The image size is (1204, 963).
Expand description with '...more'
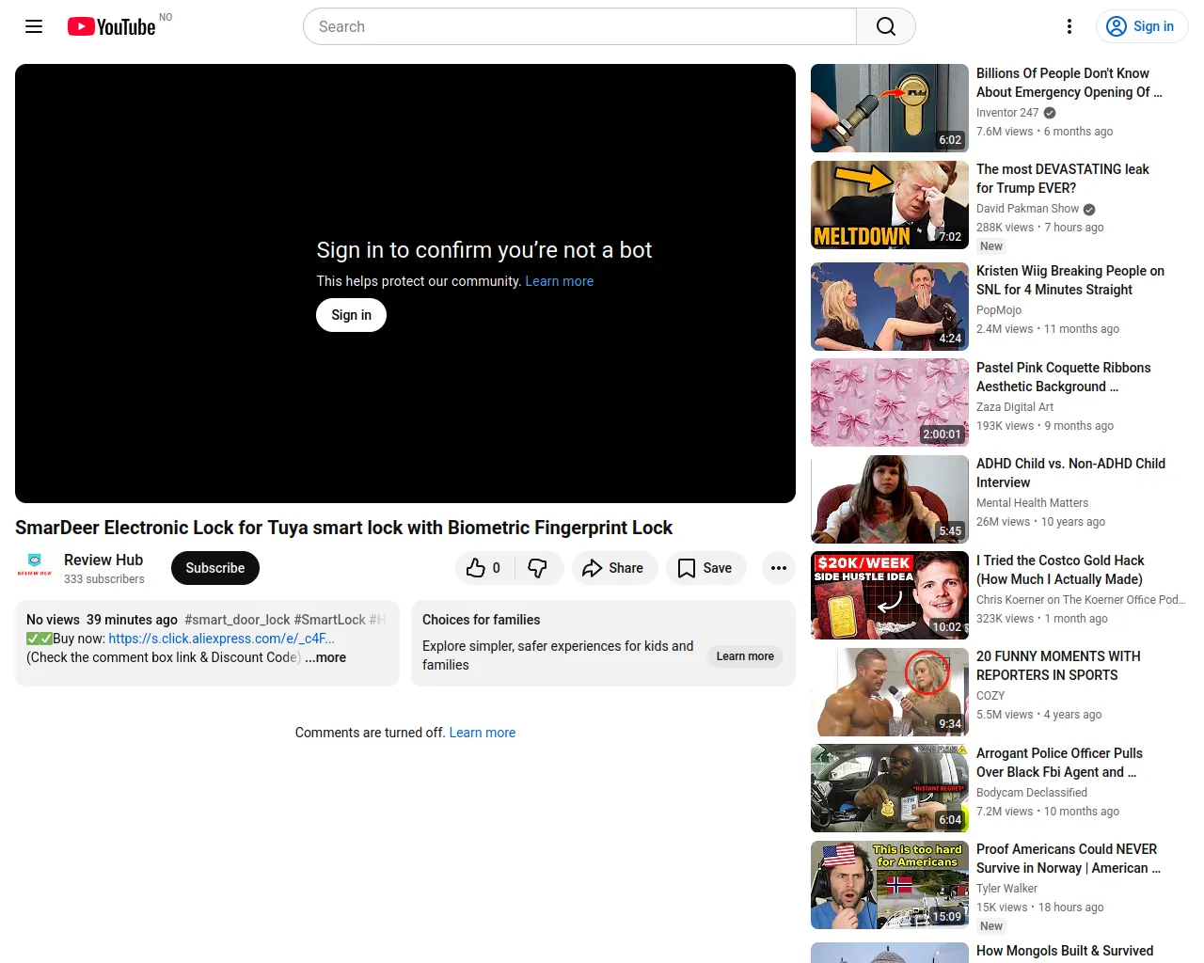[325, 657]
